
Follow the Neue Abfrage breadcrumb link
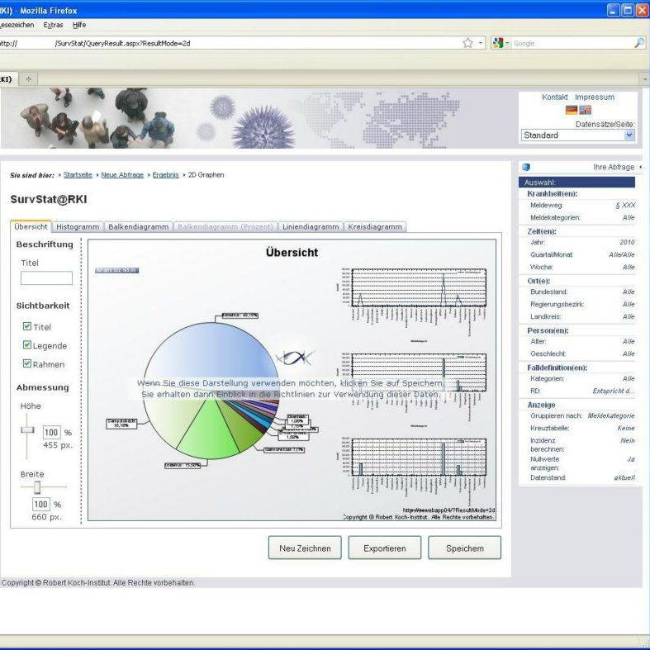(x=122, y=175)
